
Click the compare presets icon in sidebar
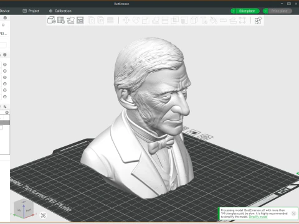point(5,106)
